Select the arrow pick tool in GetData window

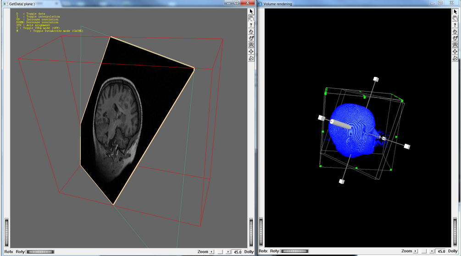coord(251,11)
